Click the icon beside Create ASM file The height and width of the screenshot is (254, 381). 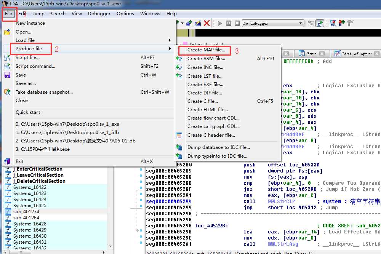coord(179,59)
